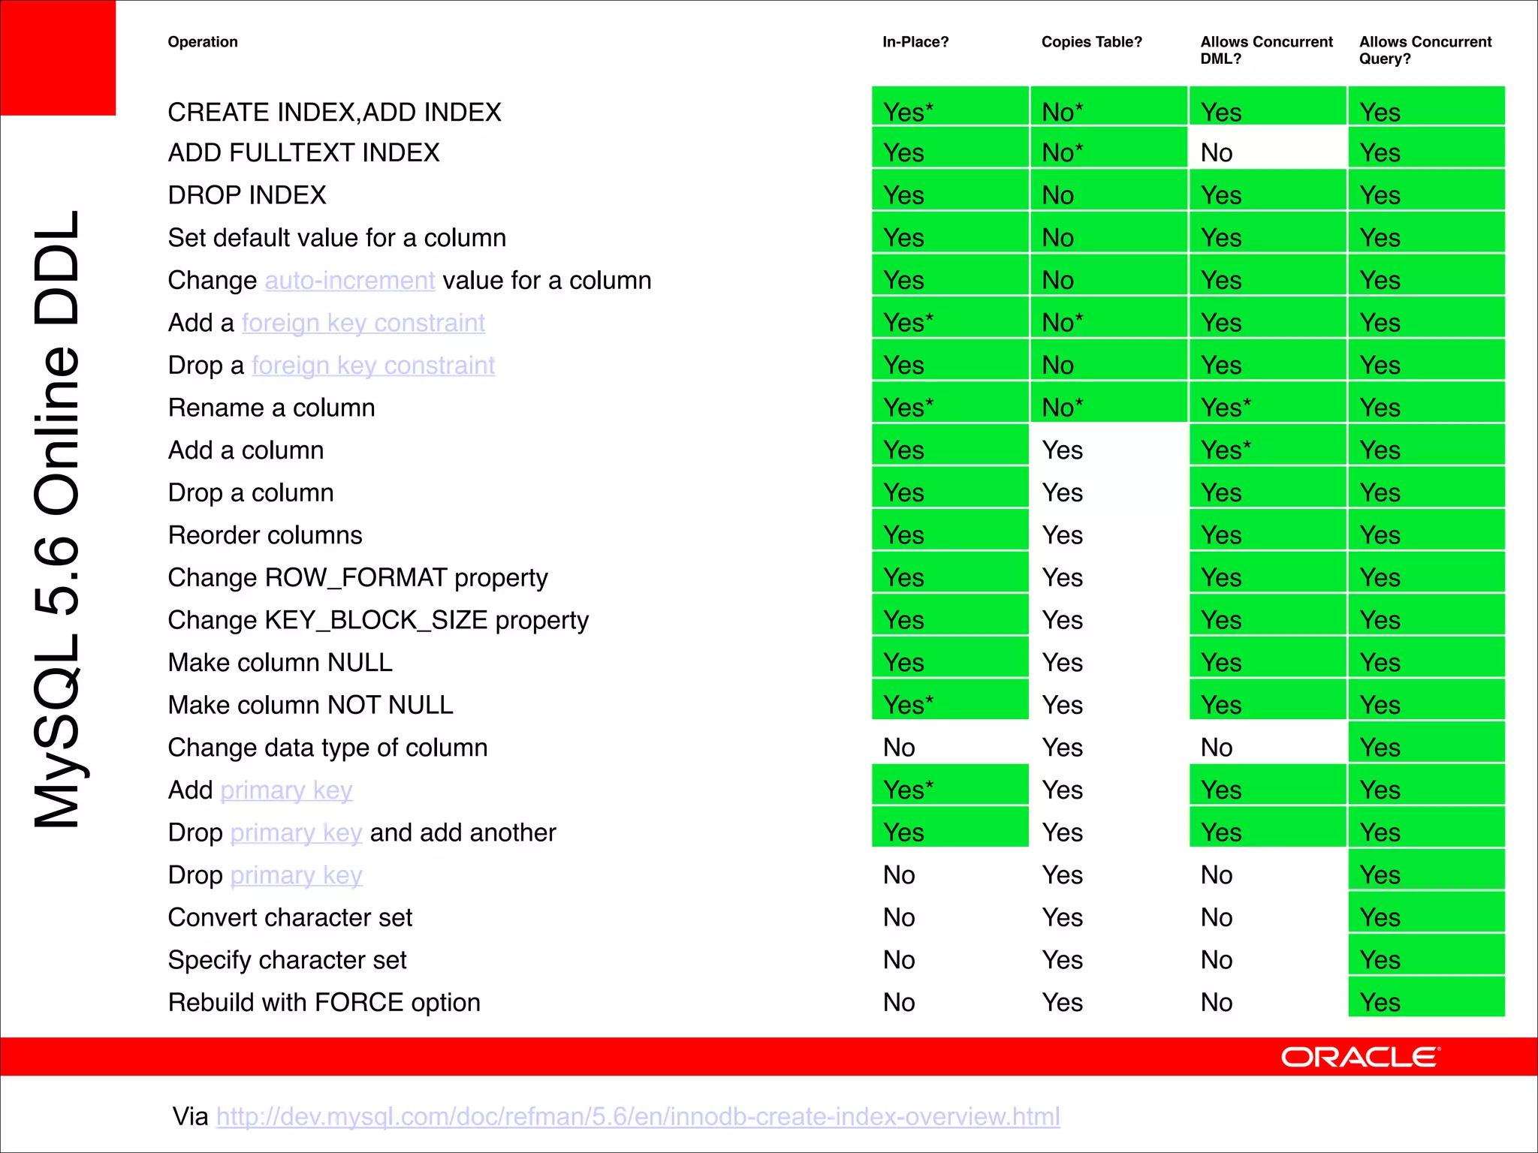Image resolution: width=1538 pixels, height=1153 pixels.
Task: Select the In-Place? column header
Action: (x=915, y=42)
